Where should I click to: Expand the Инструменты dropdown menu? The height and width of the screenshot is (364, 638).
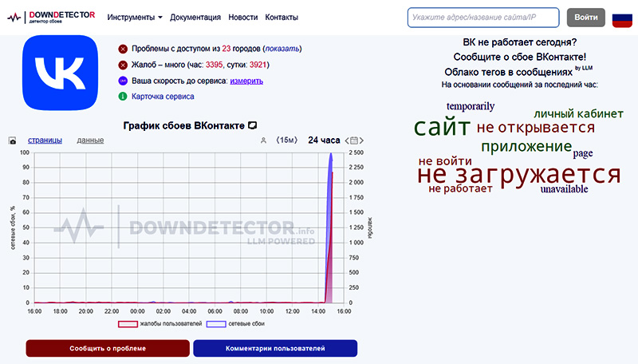point(135,18)
